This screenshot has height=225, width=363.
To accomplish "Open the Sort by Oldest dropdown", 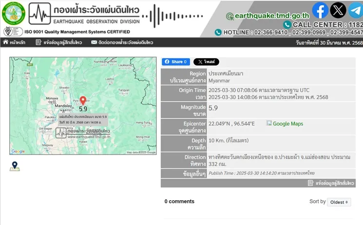I will point(339,202).
